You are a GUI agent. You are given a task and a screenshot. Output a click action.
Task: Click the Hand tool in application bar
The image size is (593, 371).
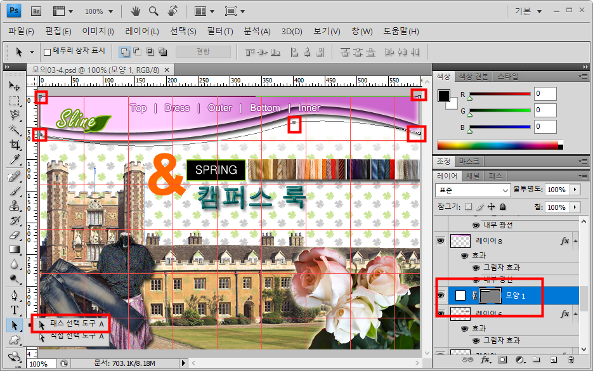(x=135, y=11)
